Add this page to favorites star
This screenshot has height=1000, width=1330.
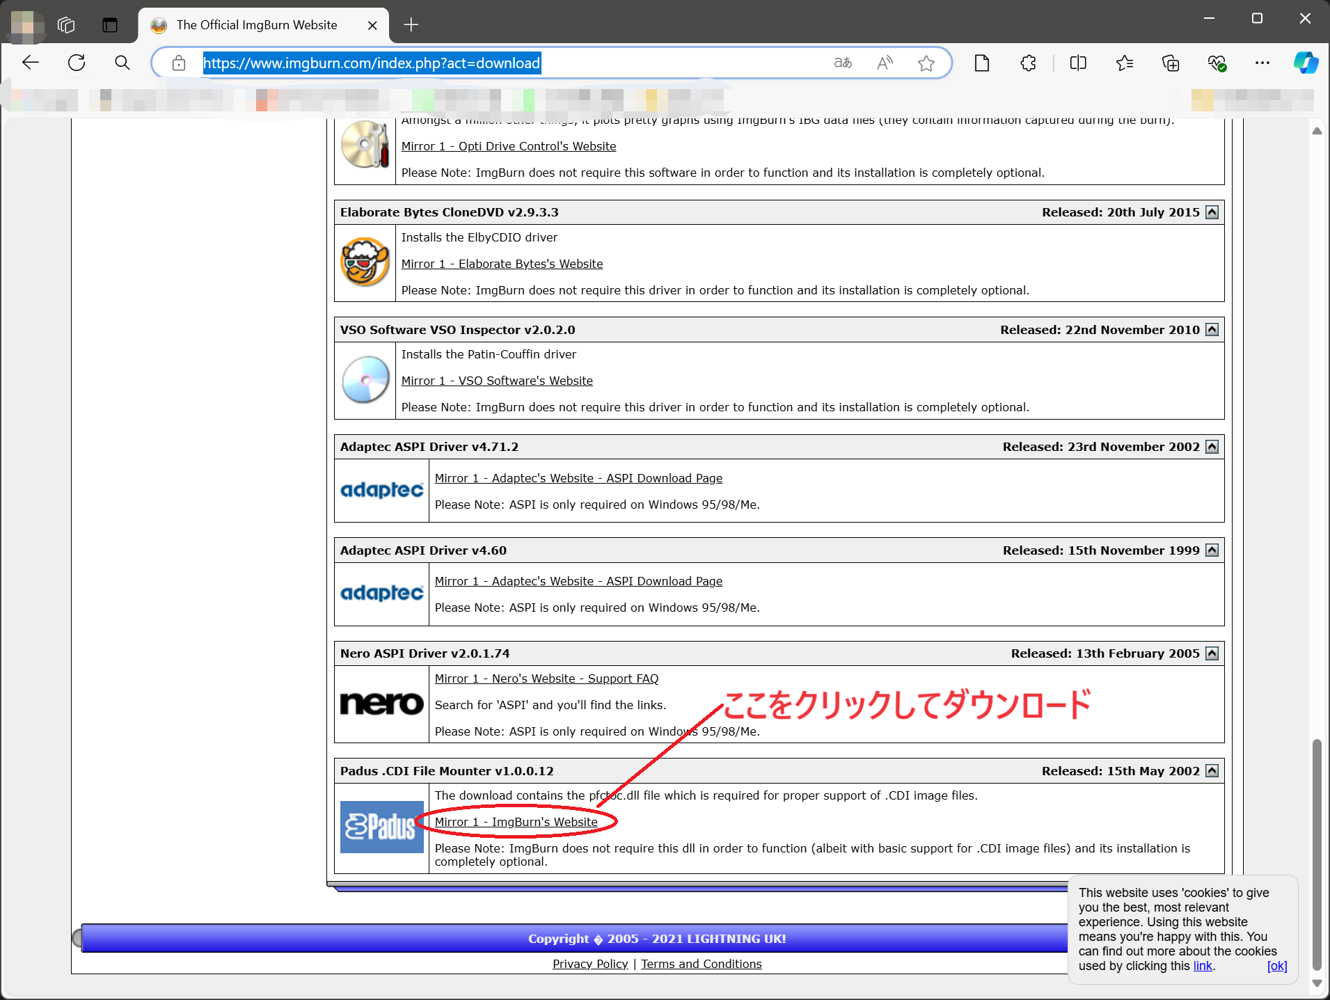[x=926, y=63]
